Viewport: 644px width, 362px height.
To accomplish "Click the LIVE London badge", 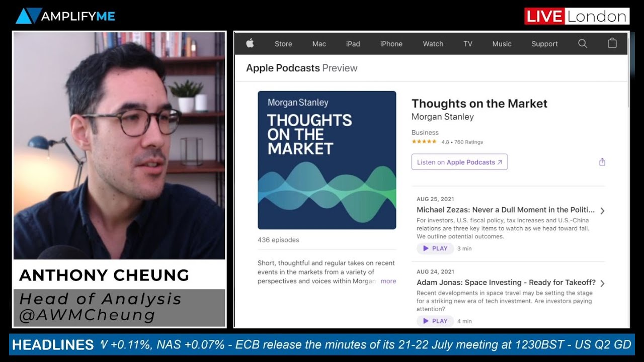I will click(x=577, y=16).
